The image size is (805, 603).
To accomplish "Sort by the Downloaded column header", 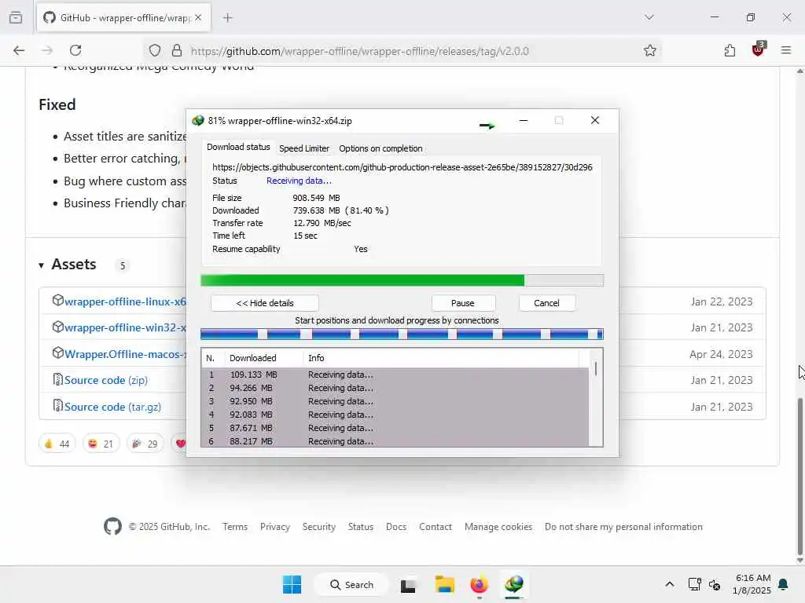I will 264,358.
